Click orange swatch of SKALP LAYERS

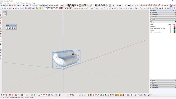point(175,32)
